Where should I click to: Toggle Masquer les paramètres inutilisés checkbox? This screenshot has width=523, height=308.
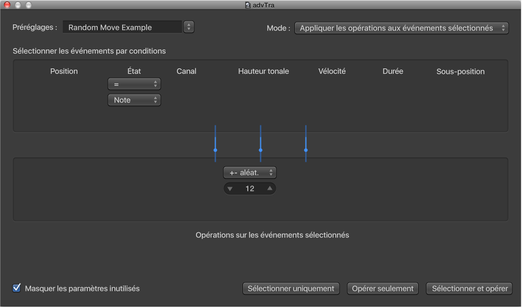[16, 288]
